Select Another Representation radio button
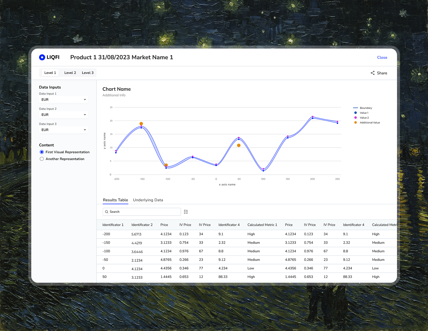Image resolution: width=428 pixels, height=331 pixels. [42, 159]
